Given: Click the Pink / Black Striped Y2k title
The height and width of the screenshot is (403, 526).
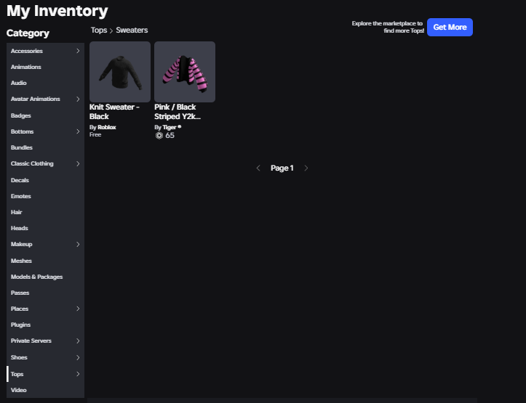Looking at the screenshot, I should coord(178,112).
